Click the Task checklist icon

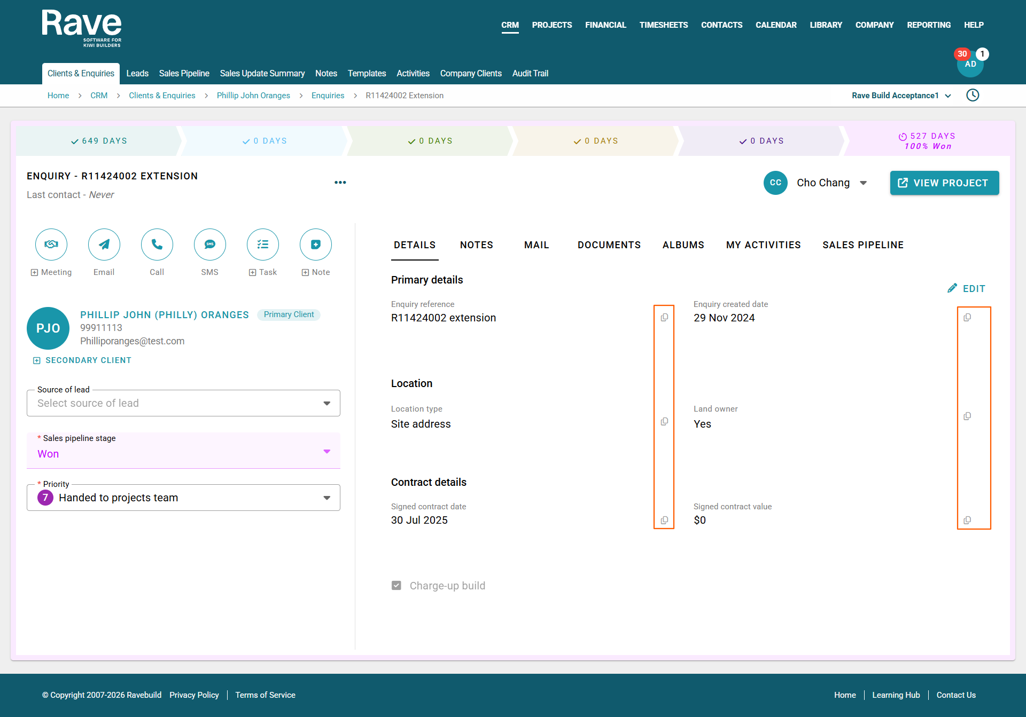(263, 245)
